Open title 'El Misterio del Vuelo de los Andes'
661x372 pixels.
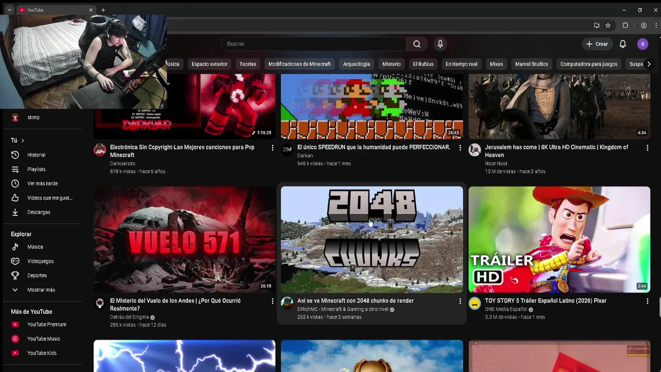(x=175, y=304)
